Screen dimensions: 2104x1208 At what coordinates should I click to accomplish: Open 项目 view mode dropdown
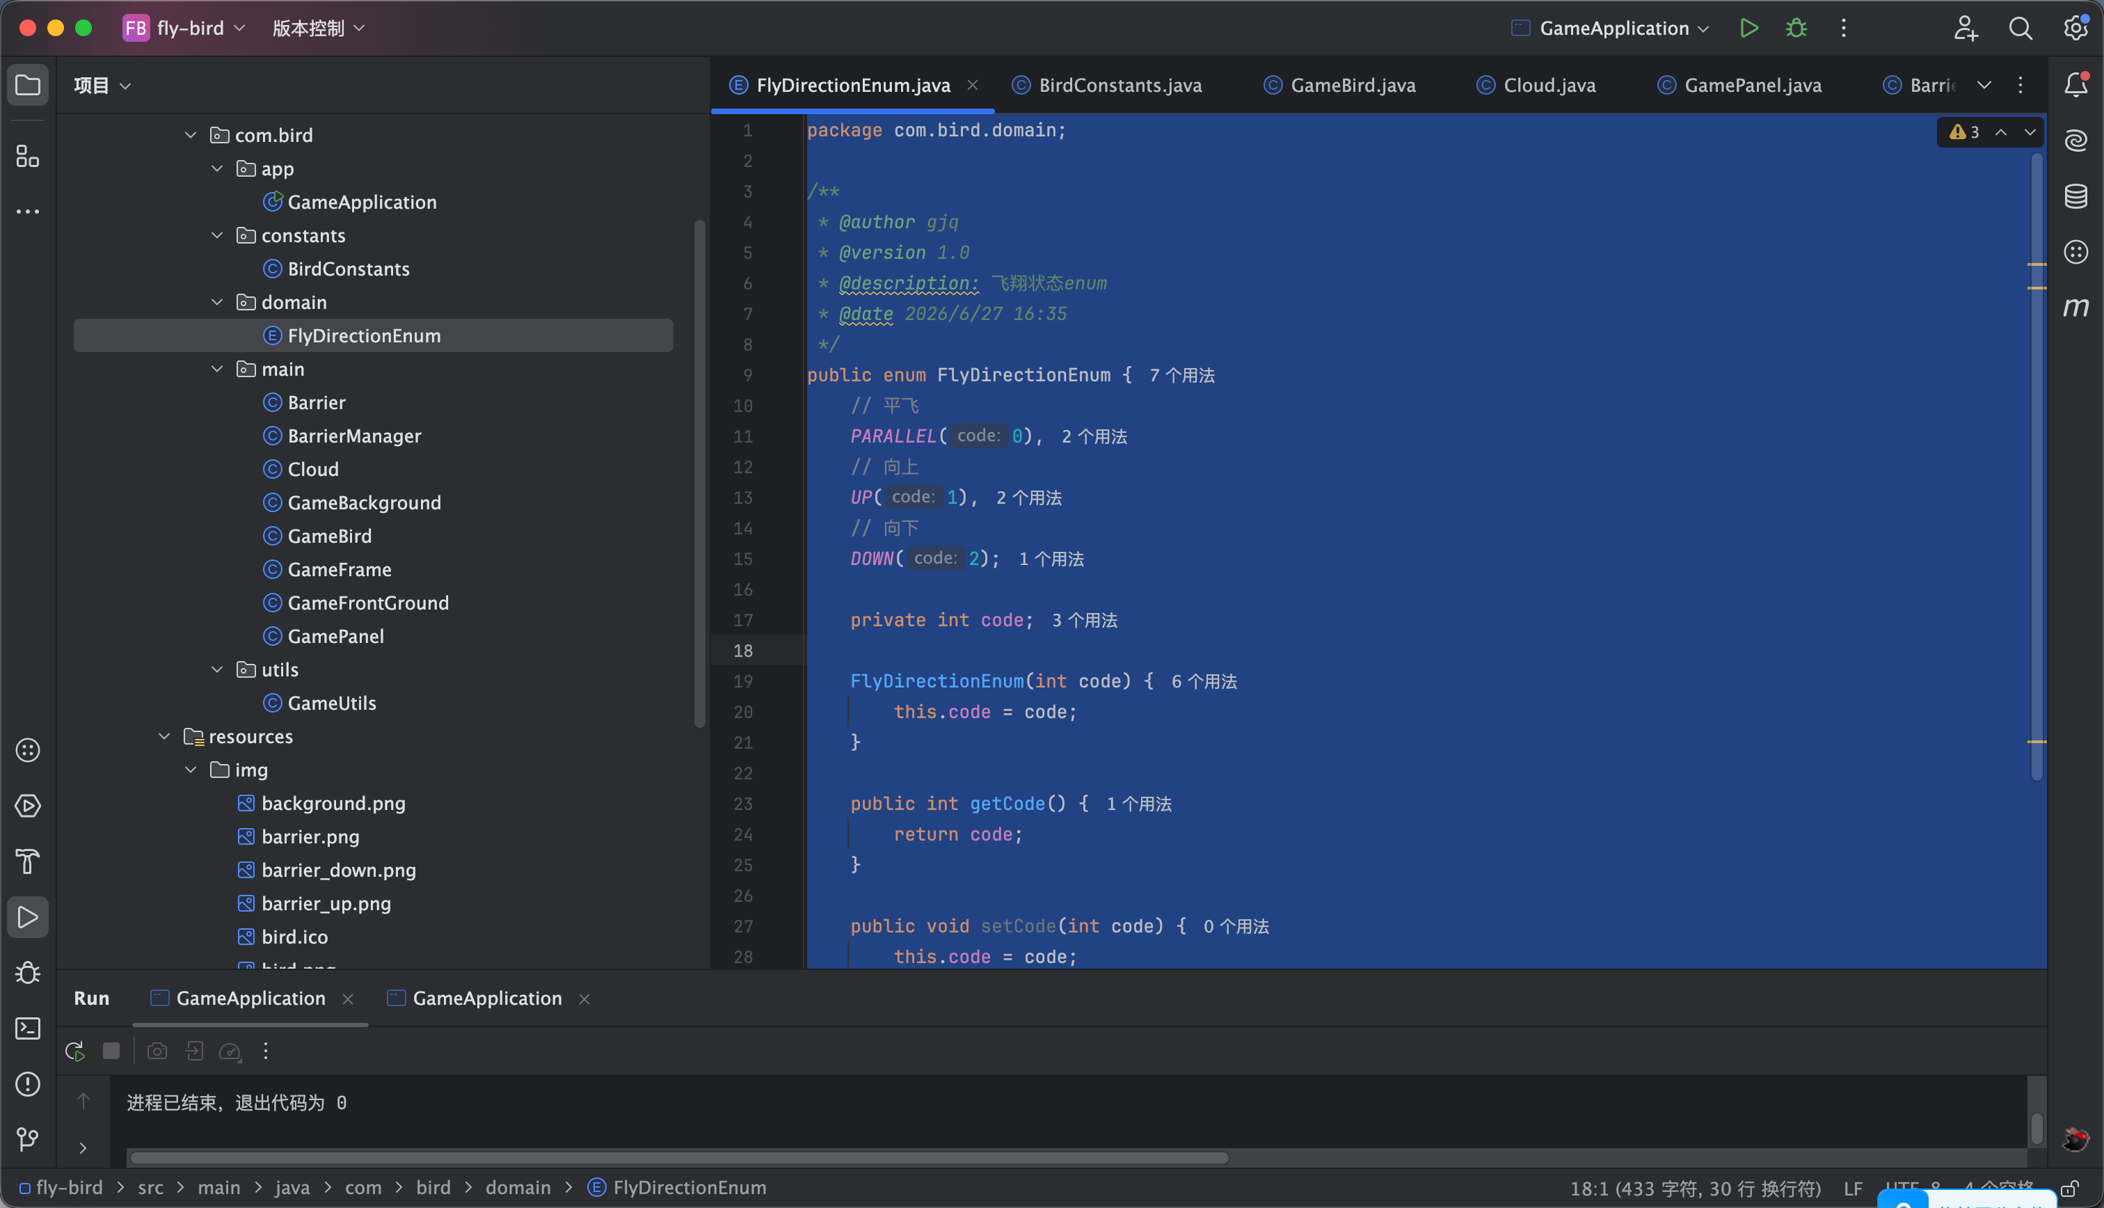(x=102, y=85)
